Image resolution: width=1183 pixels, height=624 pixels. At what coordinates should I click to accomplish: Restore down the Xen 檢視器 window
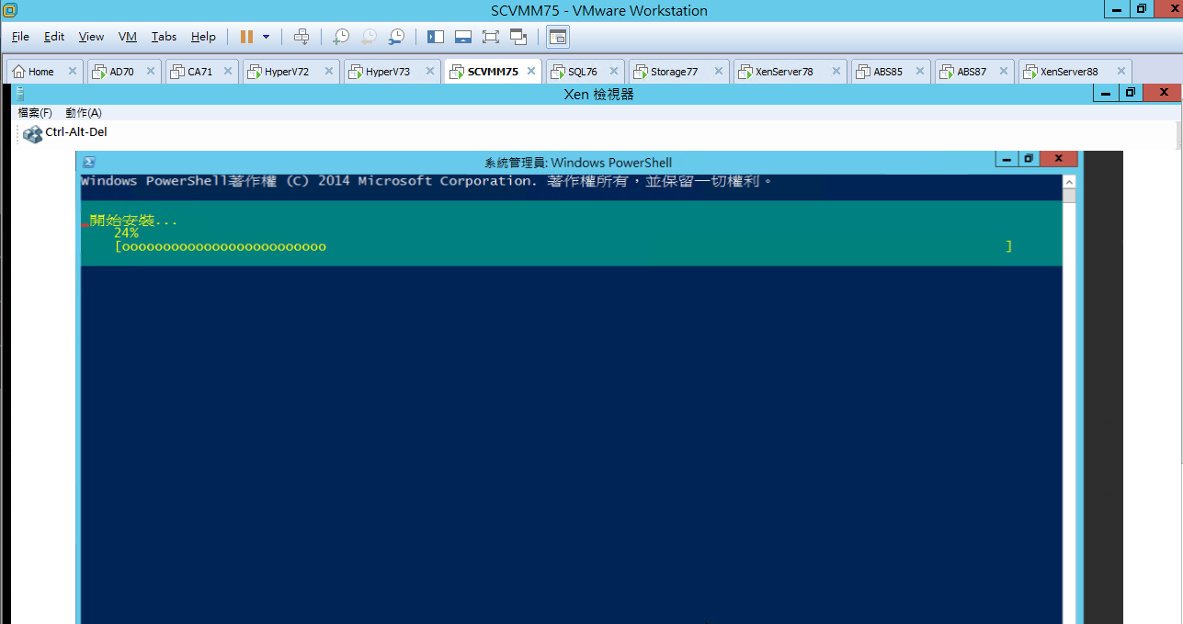pos(1131,93)
